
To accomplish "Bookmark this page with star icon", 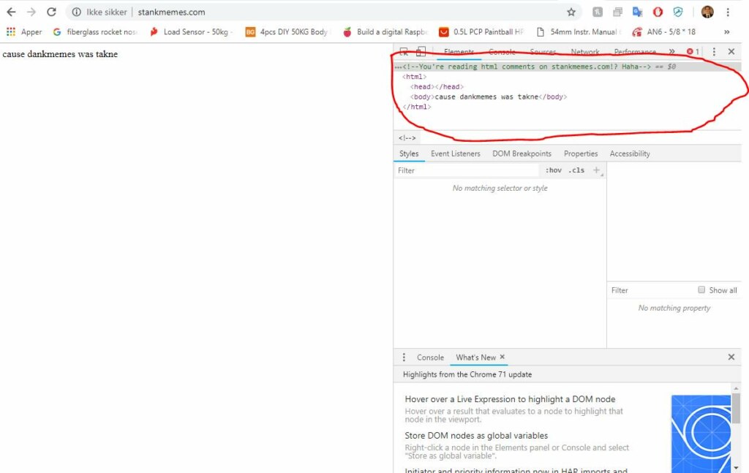I will [x=571, y=12].
